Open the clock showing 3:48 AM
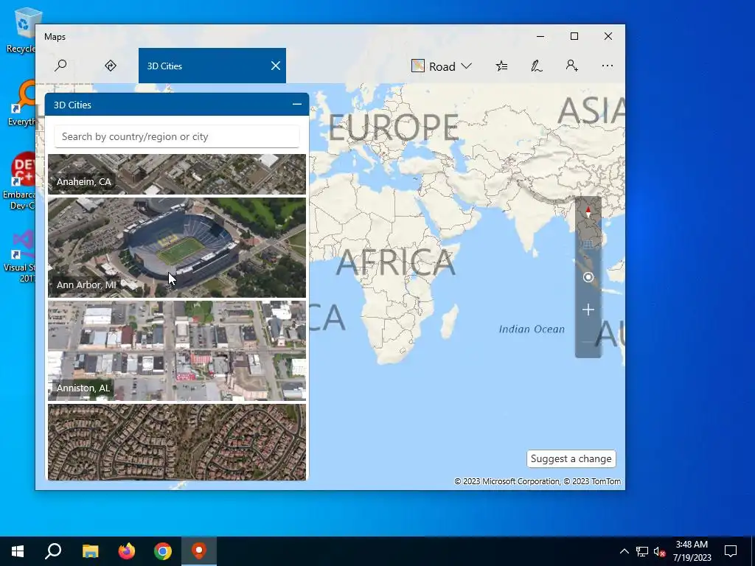Screen dimensions: 755x566 point(692,551)
